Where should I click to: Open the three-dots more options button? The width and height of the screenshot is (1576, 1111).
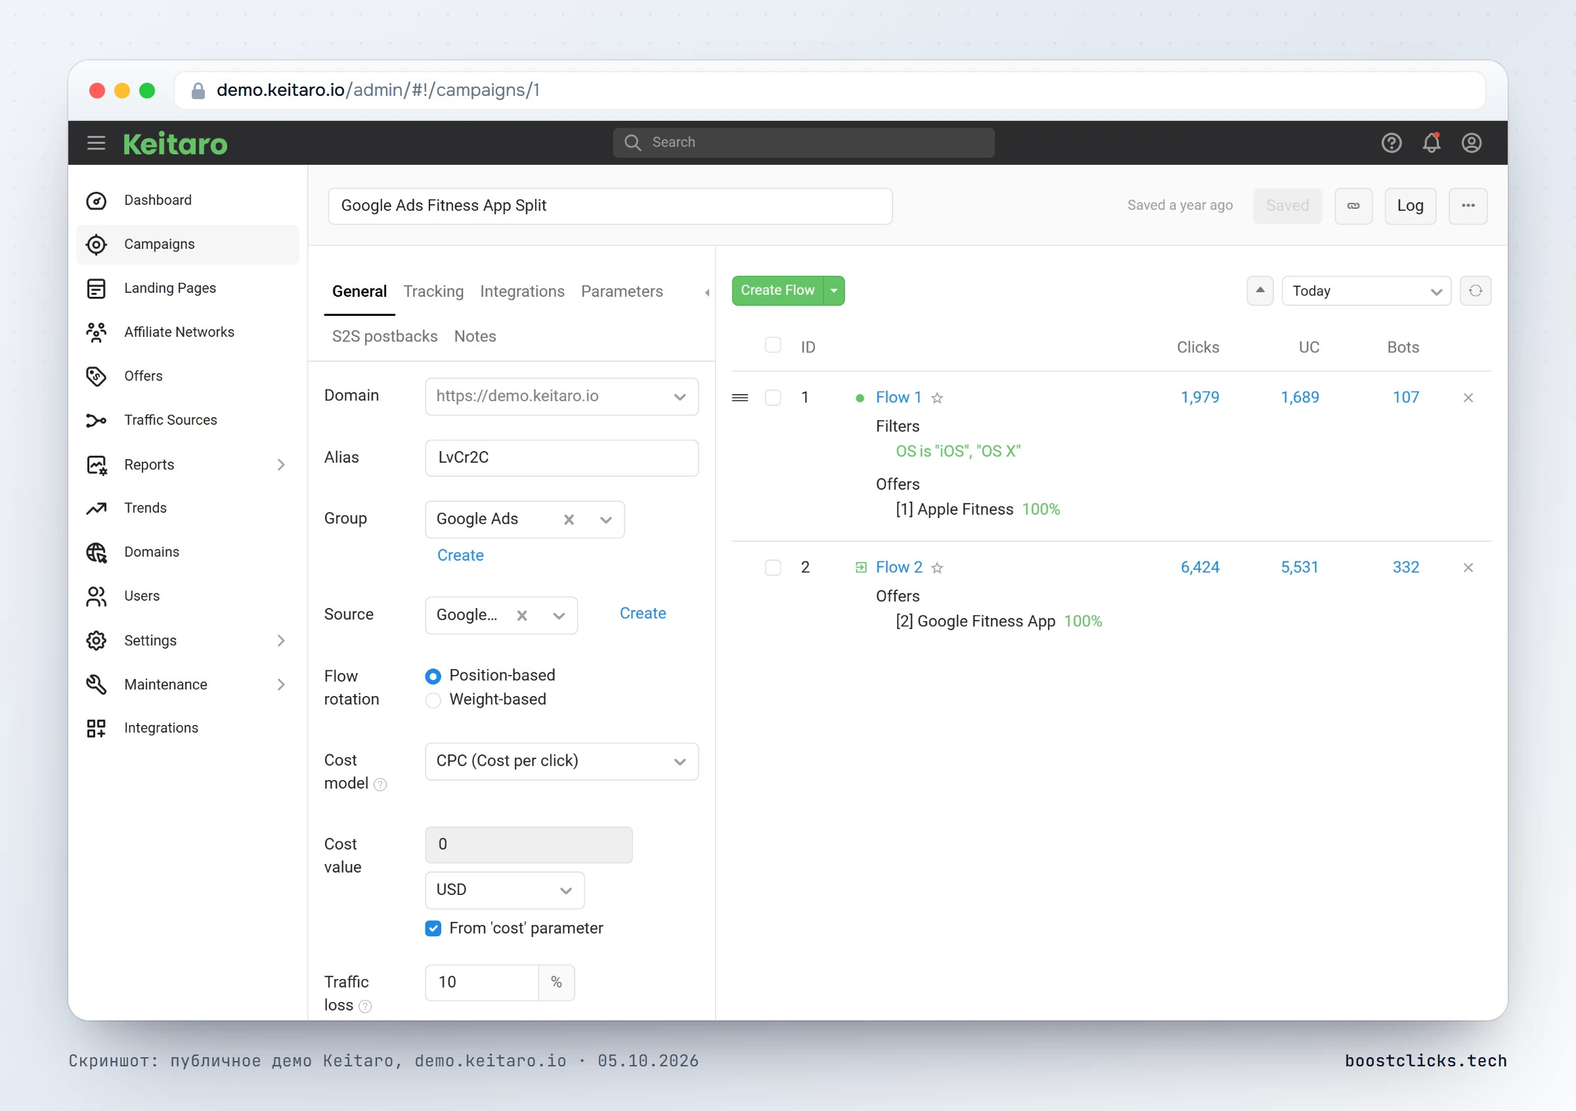(x=1468, y=206)
